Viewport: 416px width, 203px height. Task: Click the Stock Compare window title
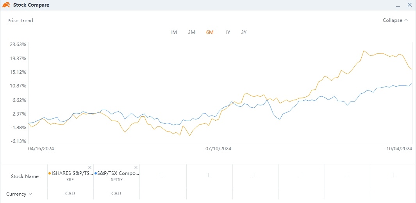(x=31, y=5)
